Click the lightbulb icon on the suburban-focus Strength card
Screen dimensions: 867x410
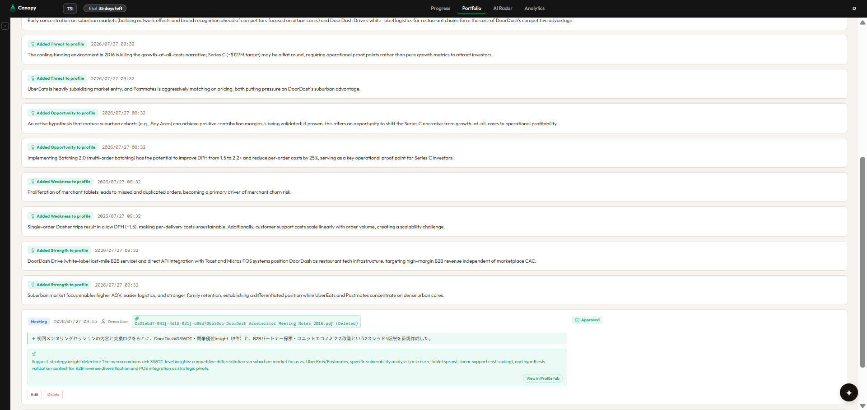[x=33, y=285]
